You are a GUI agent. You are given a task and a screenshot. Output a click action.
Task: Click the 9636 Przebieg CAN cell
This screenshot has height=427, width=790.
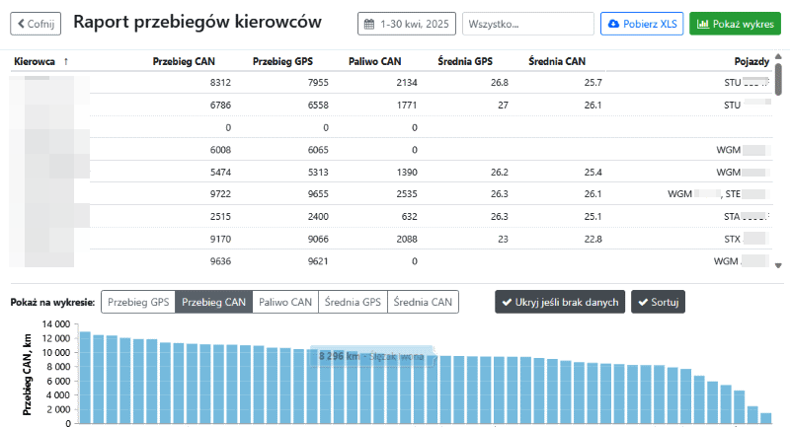point(220,261)
